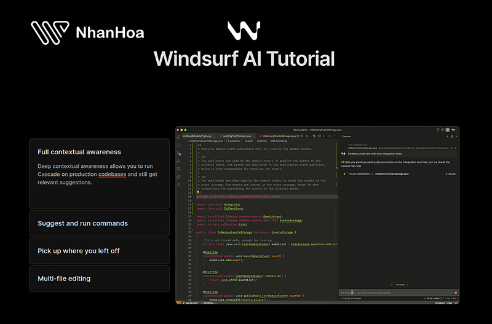Switch to the LendingTestContext.java tab
492x324 pixels.
pyautogui.click(x=237, y=136)
